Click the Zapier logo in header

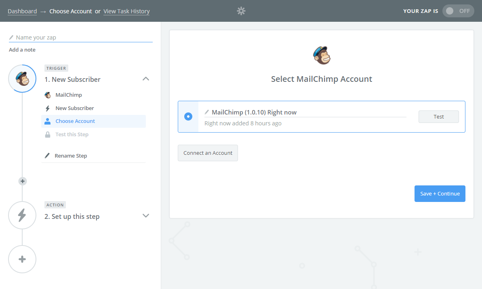coord(241,11)
